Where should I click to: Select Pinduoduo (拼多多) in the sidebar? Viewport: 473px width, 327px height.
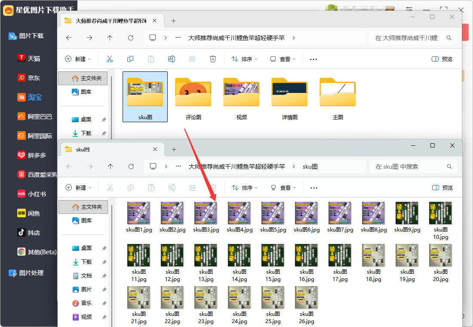32,155
